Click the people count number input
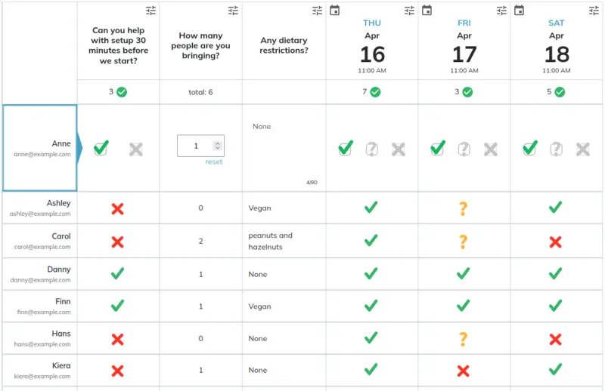 point(196,146)
